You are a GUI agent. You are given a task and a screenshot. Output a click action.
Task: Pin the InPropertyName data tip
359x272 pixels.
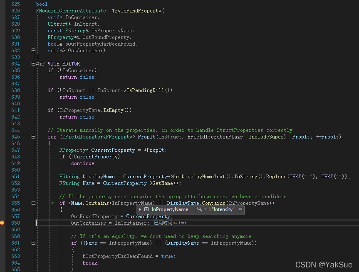click(240, 209)
